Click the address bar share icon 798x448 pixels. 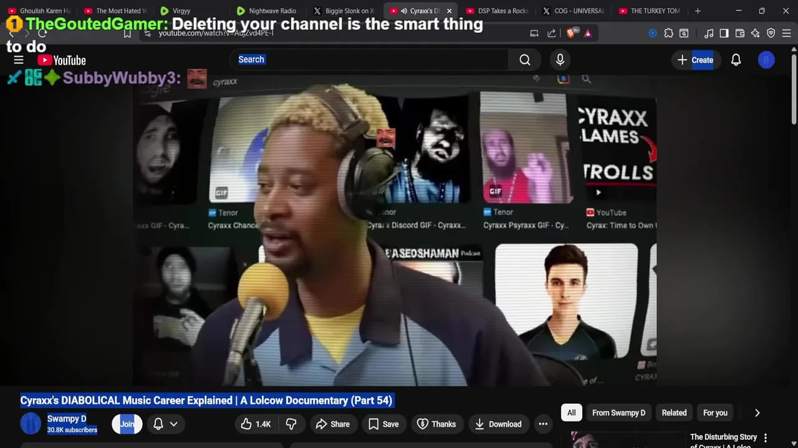pyautogui.click(x=552, y=33)
